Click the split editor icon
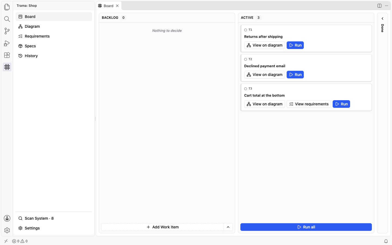 [x=379, y=6]
